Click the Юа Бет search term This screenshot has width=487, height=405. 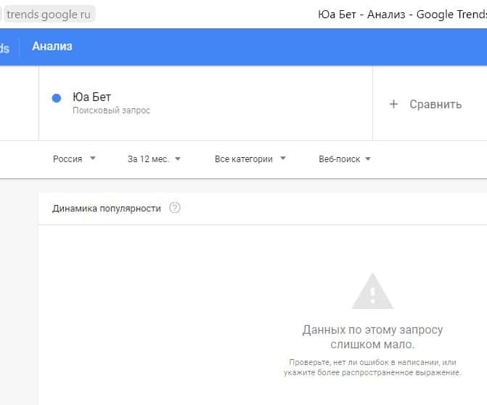92,97
